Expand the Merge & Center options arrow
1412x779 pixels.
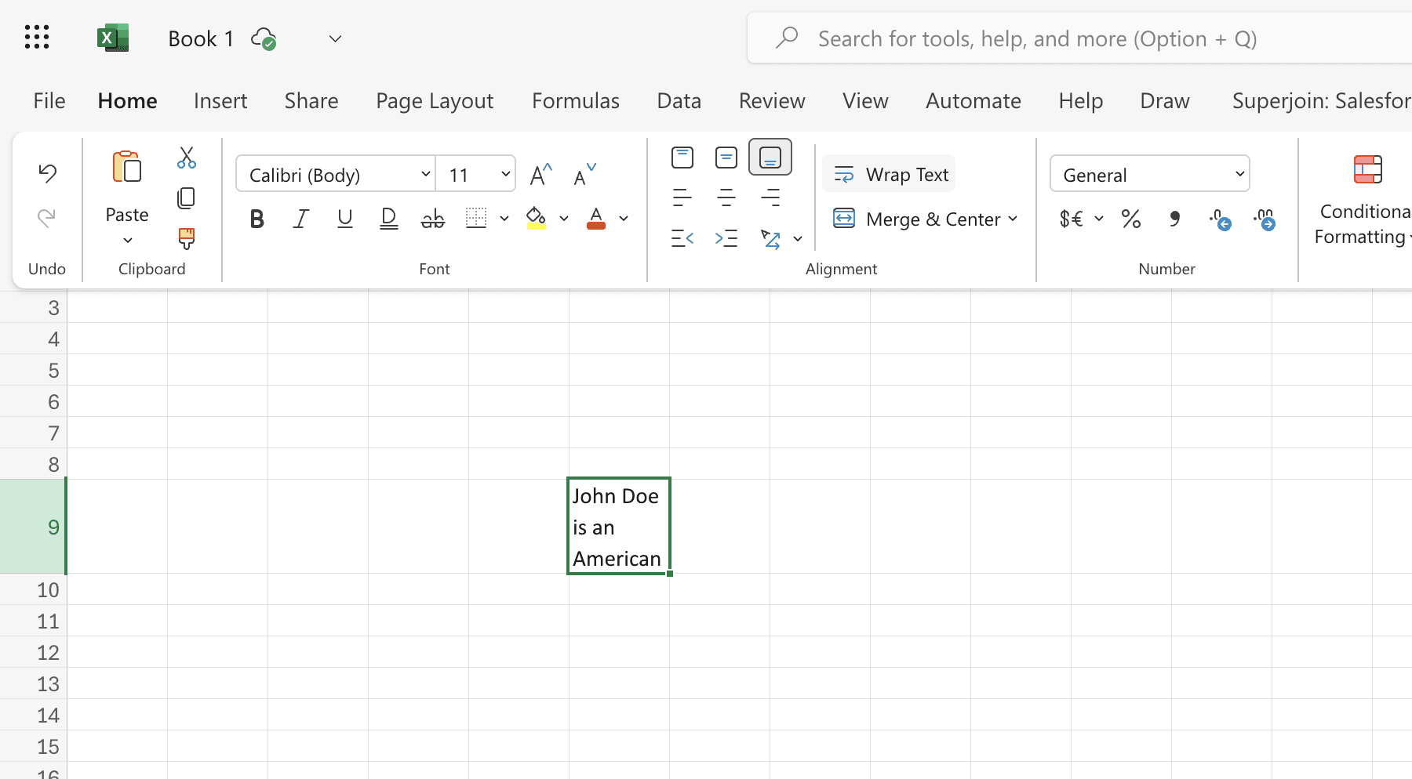click(x=1013, y=219)
